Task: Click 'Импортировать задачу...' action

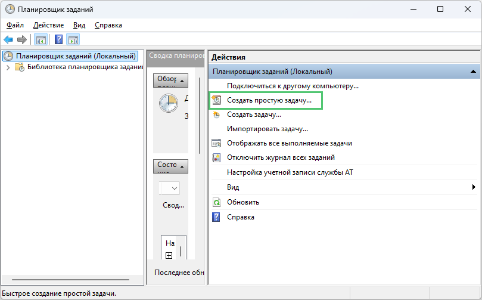Action: pos(267,129)
